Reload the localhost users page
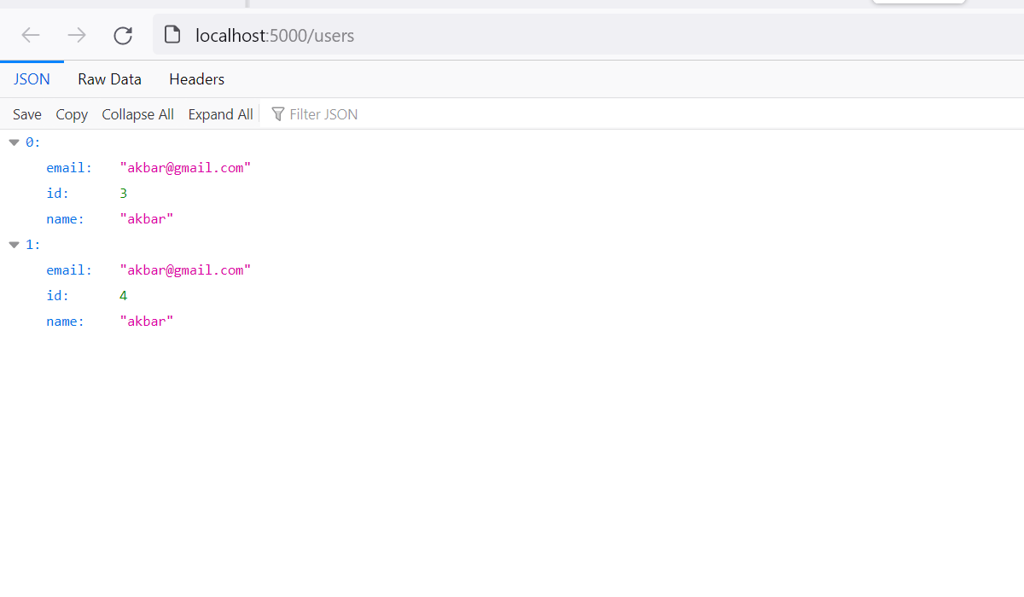The image size is (1024, 597). 123,35
